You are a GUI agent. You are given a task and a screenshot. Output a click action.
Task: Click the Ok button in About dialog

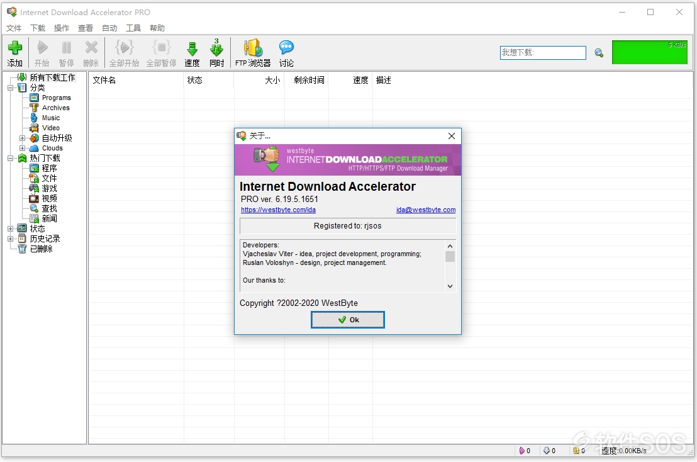[348, 320]
